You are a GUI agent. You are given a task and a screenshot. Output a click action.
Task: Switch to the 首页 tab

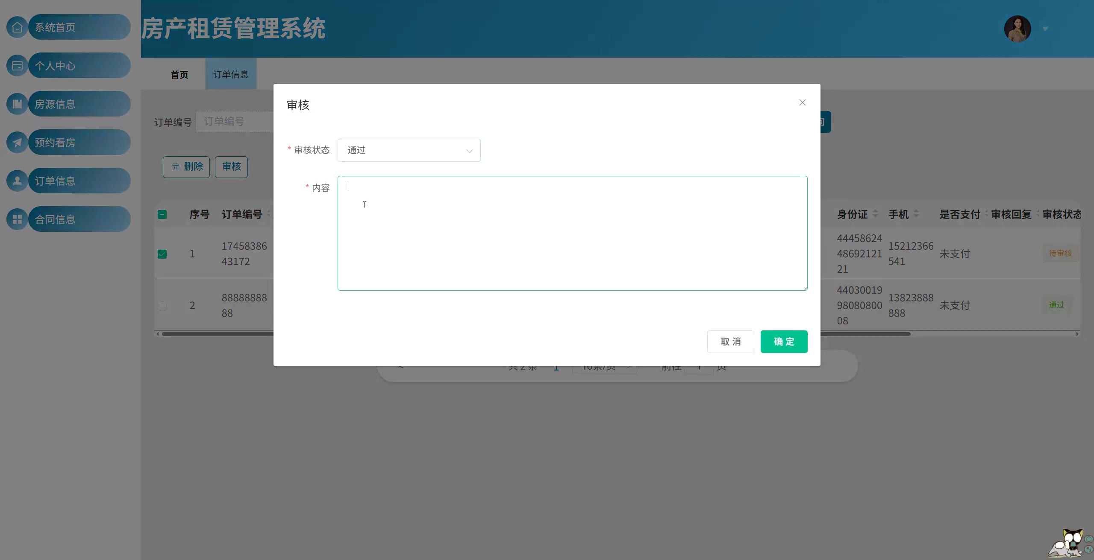coord(179,75)
